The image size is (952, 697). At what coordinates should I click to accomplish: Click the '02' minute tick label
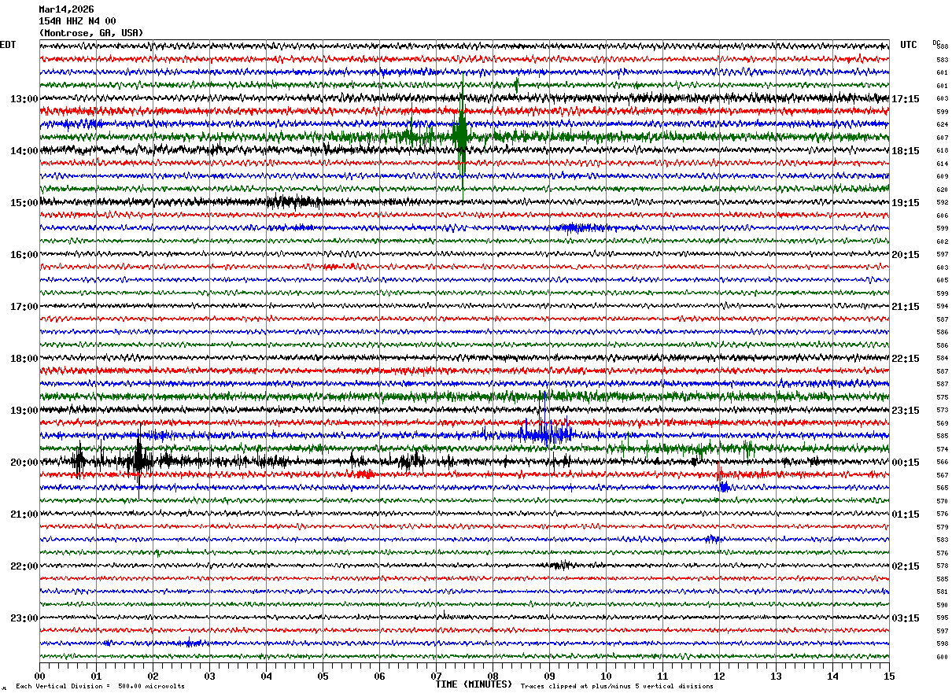tap(153, 676)
